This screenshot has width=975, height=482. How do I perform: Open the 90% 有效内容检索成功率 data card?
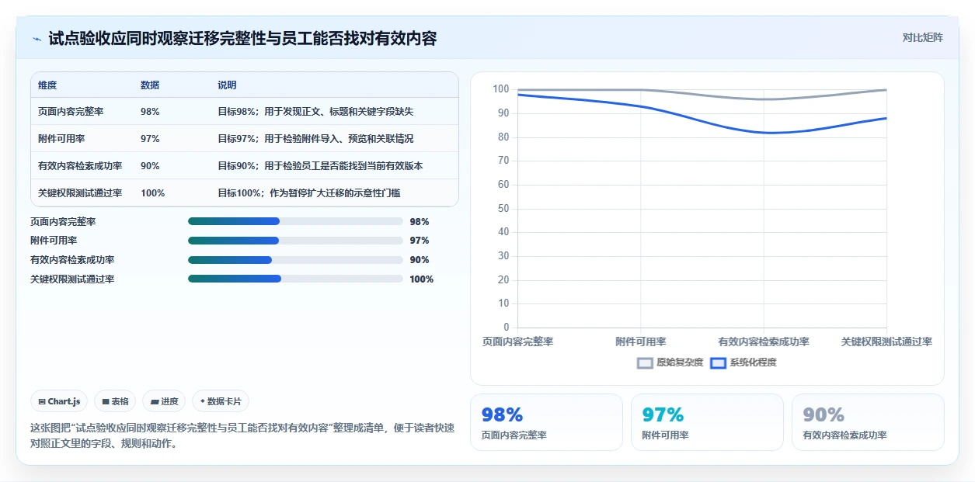coord(868,422)
